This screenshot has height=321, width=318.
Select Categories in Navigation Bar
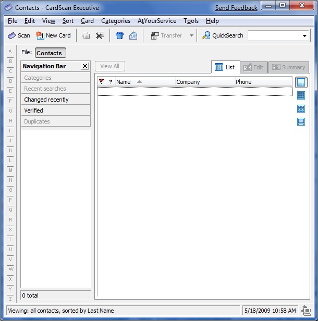coord(56,78)
